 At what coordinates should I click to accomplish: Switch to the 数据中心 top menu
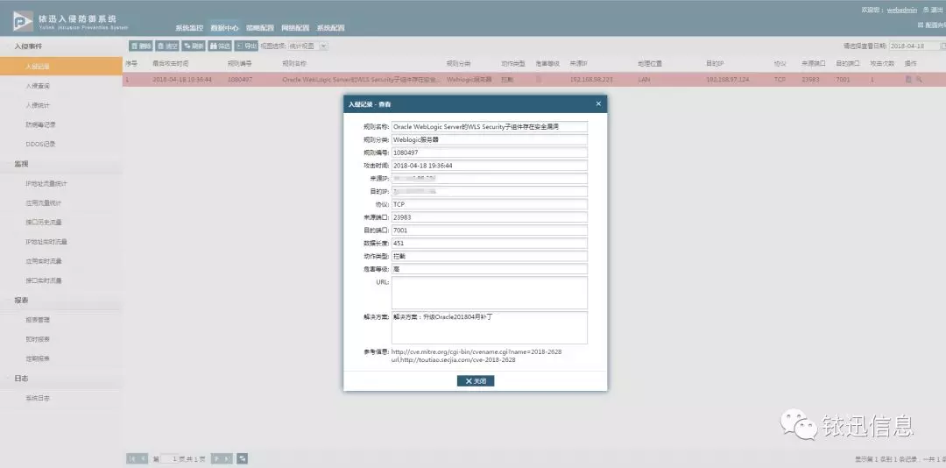(224, 28)
